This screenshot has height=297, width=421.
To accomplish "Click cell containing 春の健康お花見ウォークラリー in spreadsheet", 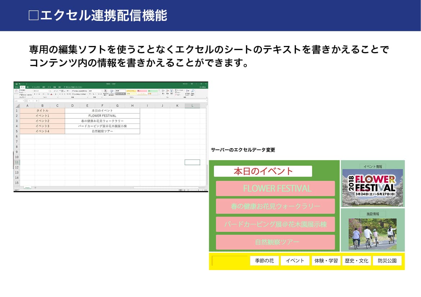I will [x=102, y=121].
